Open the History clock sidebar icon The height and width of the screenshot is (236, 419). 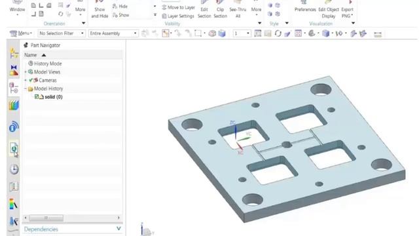click(x=14, y=169)
